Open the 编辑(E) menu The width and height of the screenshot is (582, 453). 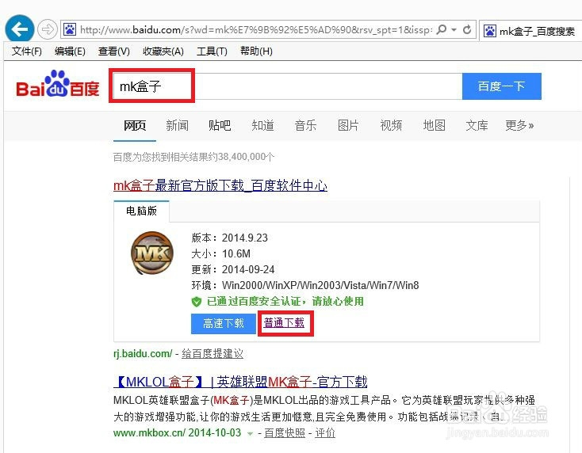coord(70,51)
